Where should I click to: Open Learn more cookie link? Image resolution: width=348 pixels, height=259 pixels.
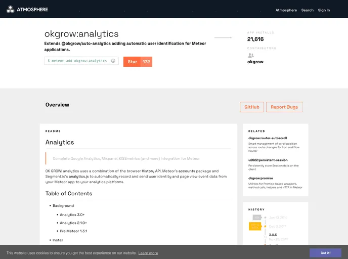tap(148, 253)
